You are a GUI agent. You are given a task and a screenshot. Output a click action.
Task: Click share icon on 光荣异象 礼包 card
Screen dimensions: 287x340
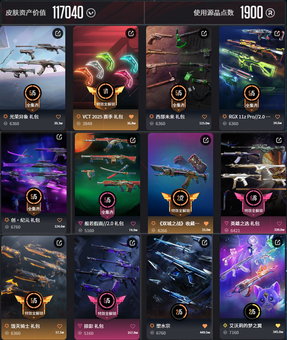58,33
